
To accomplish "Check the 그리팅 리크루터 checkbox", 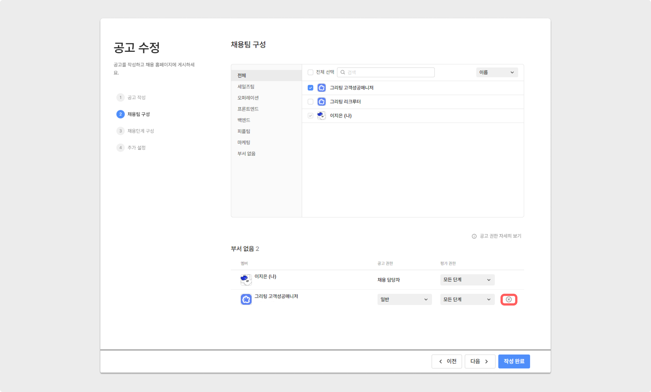I will [x=310, y=102].
